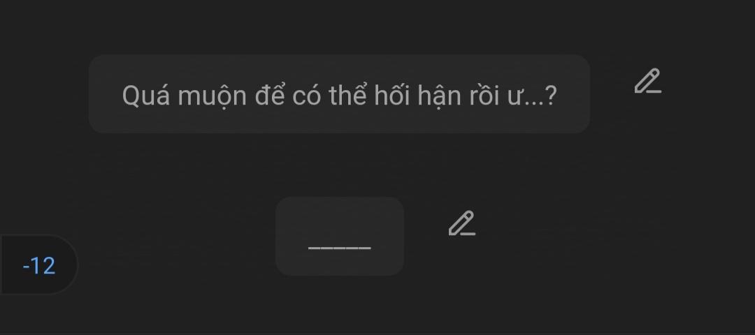The width and height of the screenshot is (755, 335).
Task: Click the pencil icon beside the Vietnamese message
Action: (x=647, y=81)
